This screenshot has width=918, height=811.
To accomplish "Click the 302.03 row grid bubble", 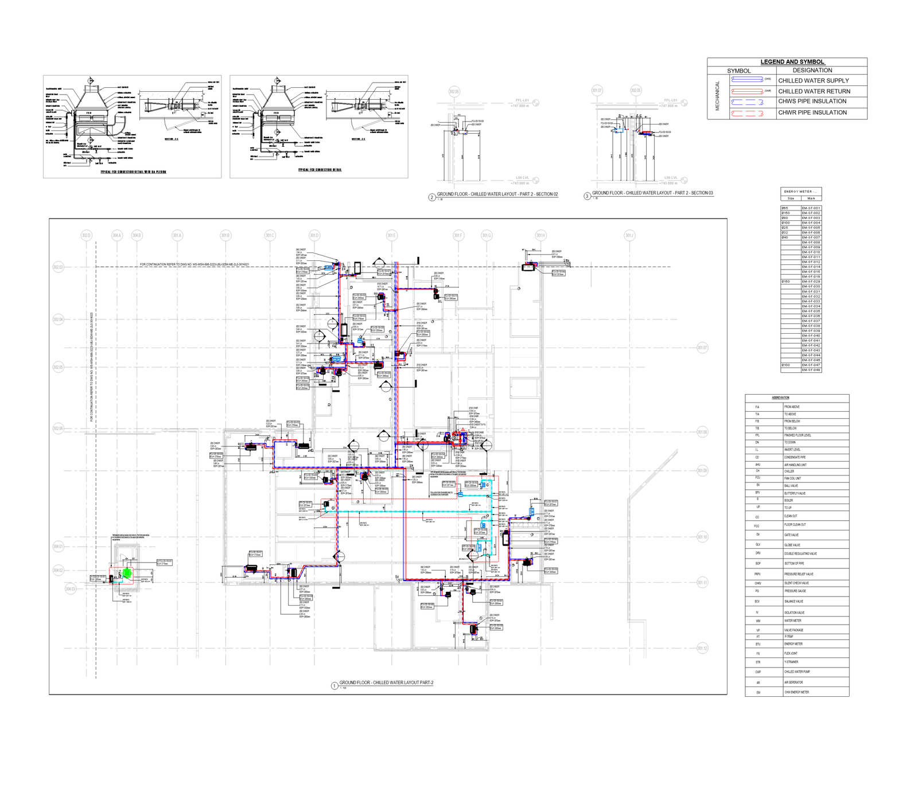I will click(58, 267).
